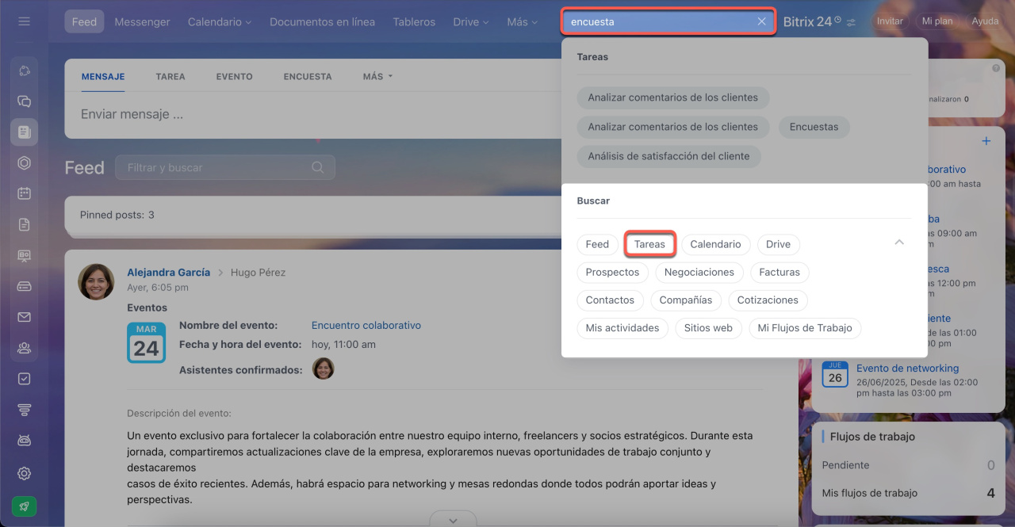Viewport: 1015px width, 527px height.
Task: Open the gear settings sidebar icon
Action: click(24, 473)
